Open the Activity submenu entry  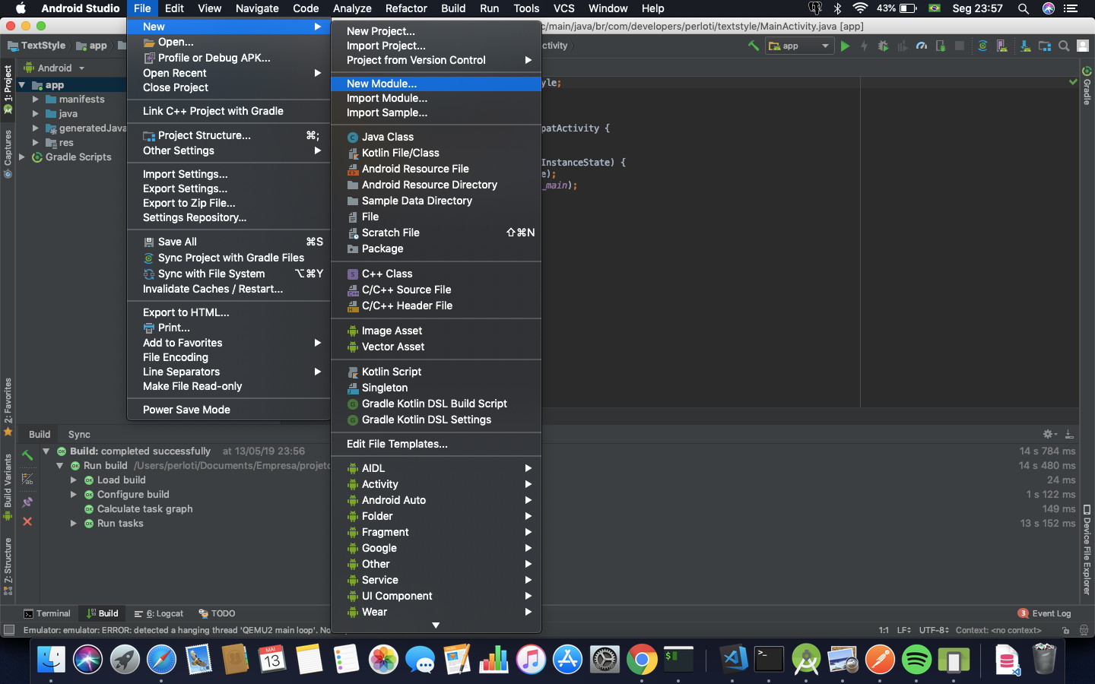(x=436, y=484)
